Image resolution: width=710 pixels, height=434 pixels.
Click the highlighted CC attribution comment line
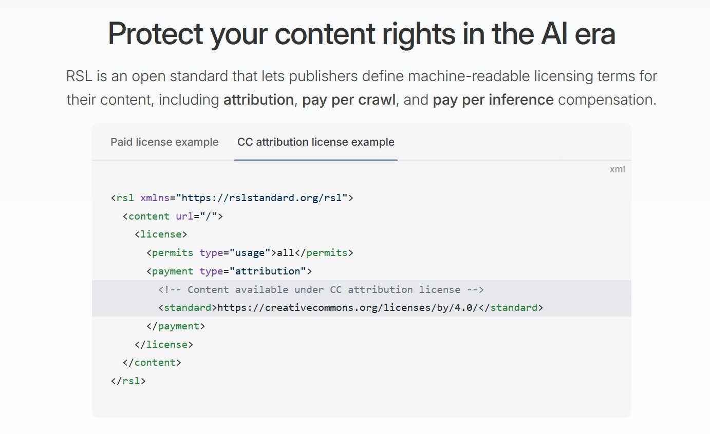coord(321,289)
